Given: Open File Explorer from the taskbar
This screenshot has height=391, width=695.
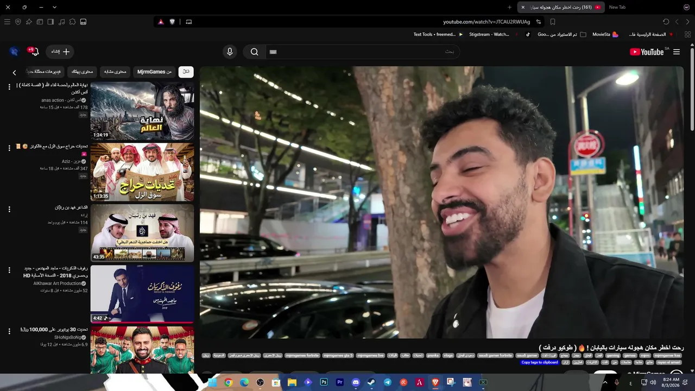Looking at the screenshot, I should click(292, 382).
